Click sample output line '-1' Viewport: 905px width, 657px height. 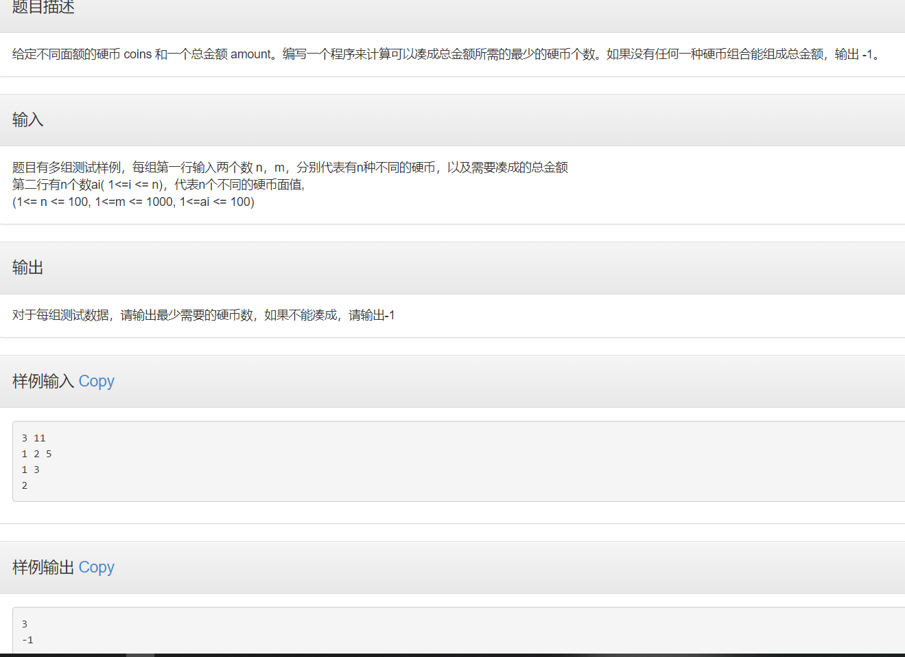[x=27, y=640]
